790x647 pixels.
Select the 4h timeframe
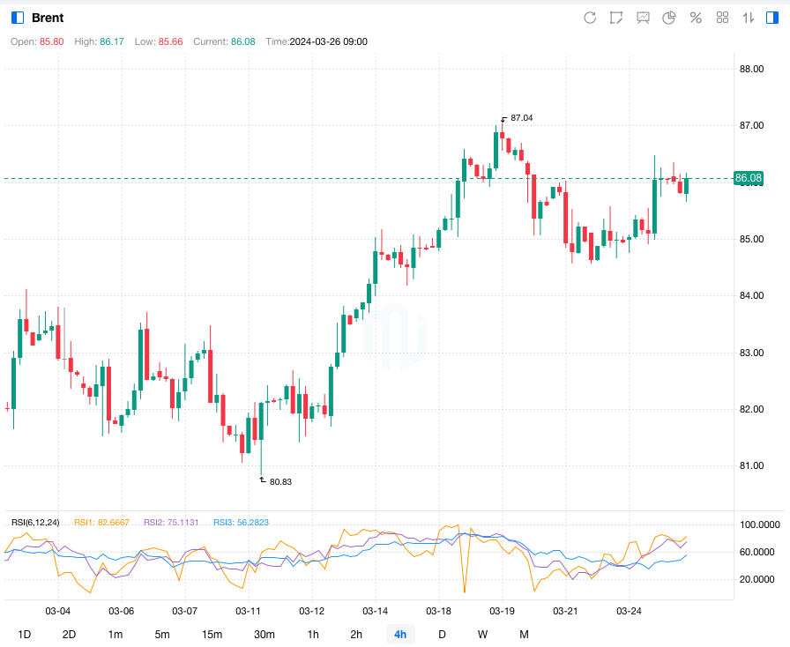point(400,635)
